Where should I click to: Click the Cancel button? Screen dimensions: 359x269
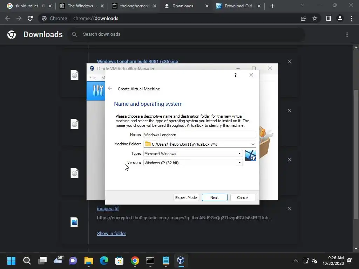coord(243,198)
